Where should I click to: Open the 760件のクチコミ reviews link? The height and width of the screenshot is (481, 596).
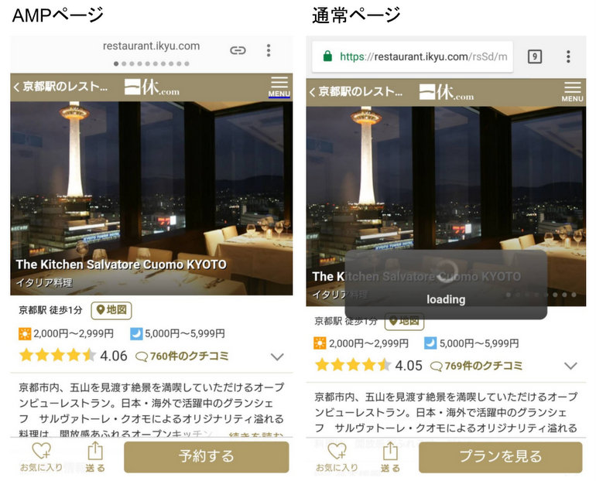[x=182, y=356]
